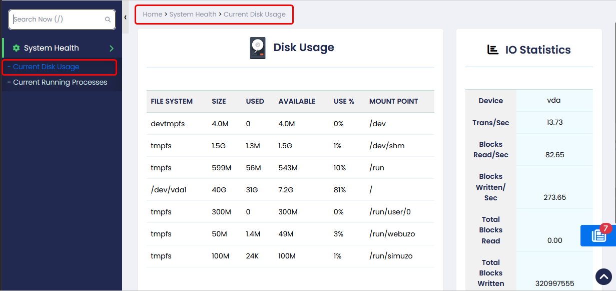Open the System Health menu section
The height and width of the screenshot is (291, 616).
(51, 48)
